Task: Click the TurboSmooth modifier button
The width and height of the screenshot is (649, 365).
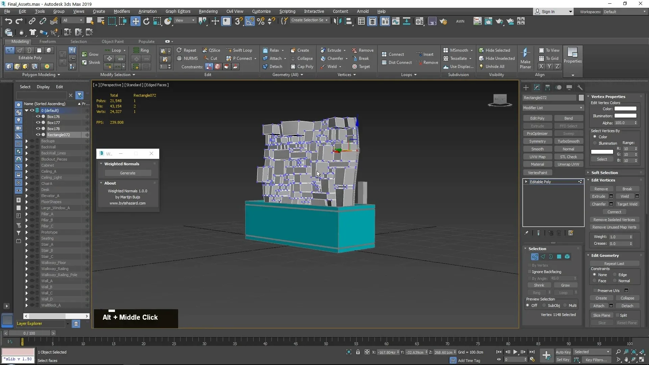Action: point(568,141)
